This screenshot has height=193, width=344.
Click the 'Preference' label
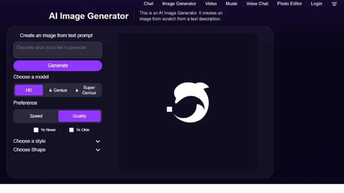pos(25,103)
